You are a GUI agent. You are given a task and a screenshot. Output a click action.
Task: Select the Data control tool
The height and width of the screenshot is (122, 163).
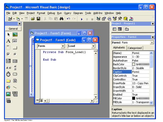(15, 94)
